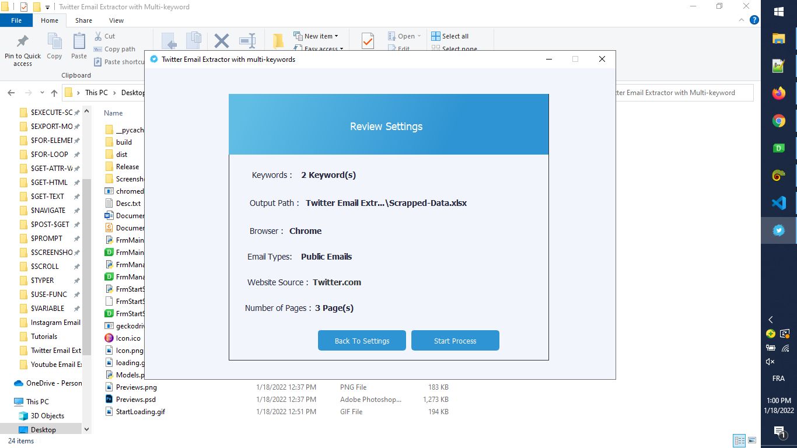Select the Desc.txt file

(124, 204)
